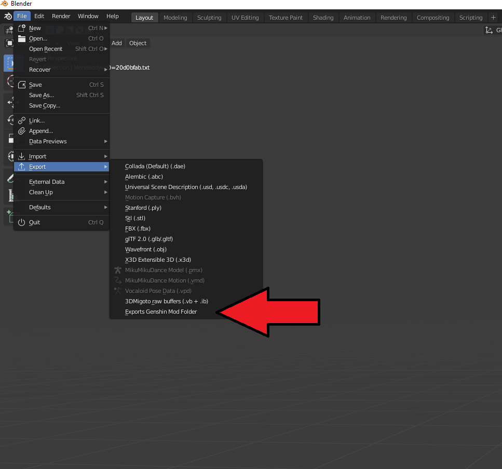Open the Window menu
This screenshot has height=469, width=502.
coord(88,16)
